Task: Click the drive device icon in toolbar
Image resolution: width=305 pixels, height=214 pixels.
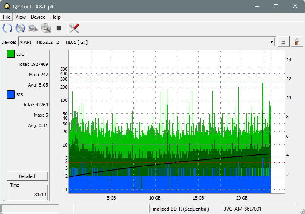Action: [x=33, y=28]
